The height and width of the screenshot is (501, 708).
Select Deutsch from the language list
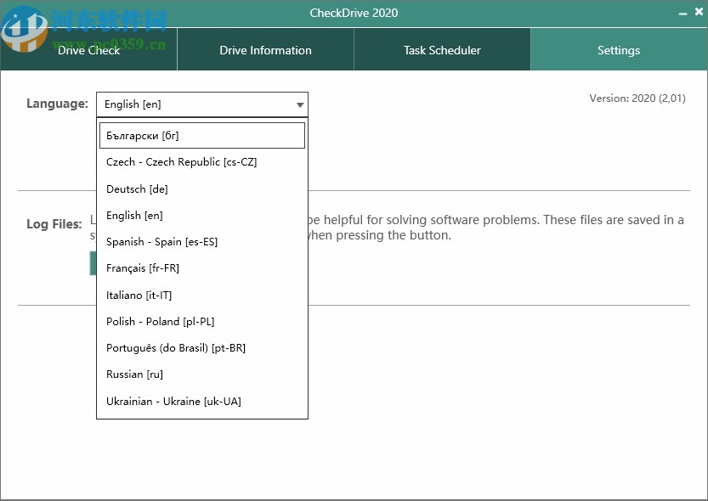201,189
